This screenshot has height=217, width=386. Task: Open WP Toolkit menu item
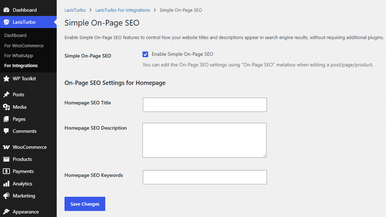28,78
